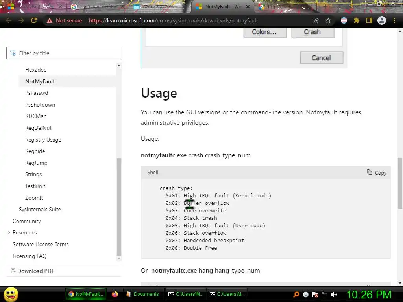Bookmark this page with the star icon
Image resolution: width=403 pixels, height=302 pixels.
[328, 20]
